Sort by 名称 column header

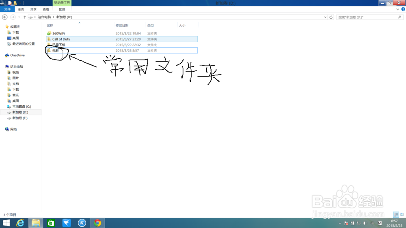(x=50, y=25)
